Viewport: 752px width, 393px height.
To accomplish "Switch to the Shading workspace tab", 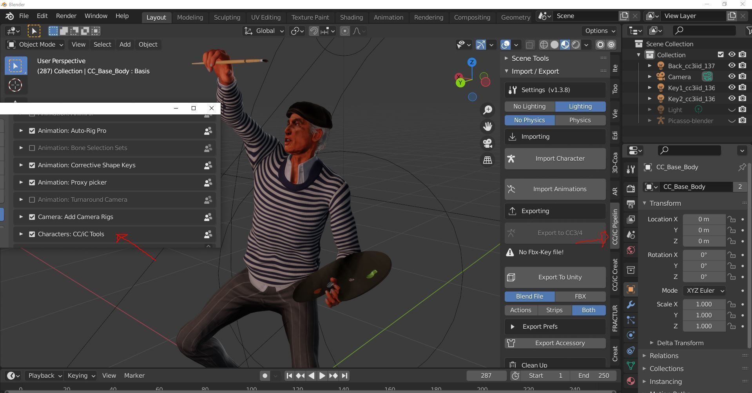I will click(x=351, y=17).
